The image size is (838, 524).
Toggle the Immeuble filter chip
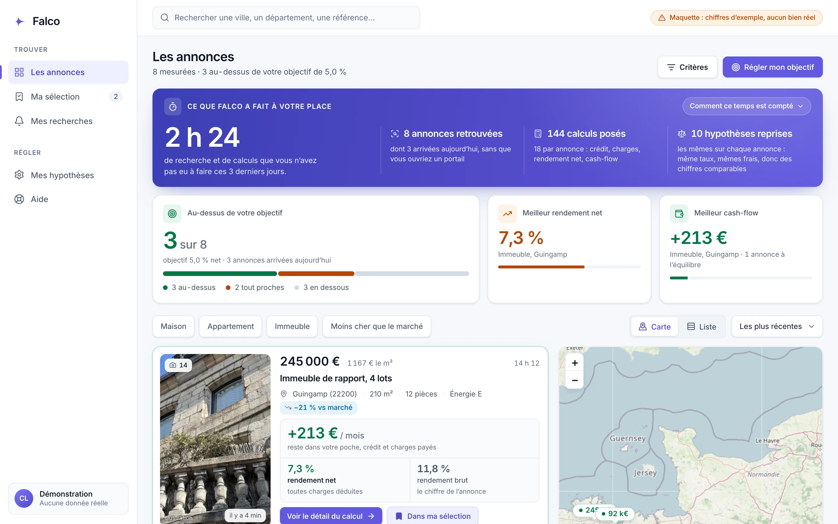pyautogui.click(x=292, y=326)
